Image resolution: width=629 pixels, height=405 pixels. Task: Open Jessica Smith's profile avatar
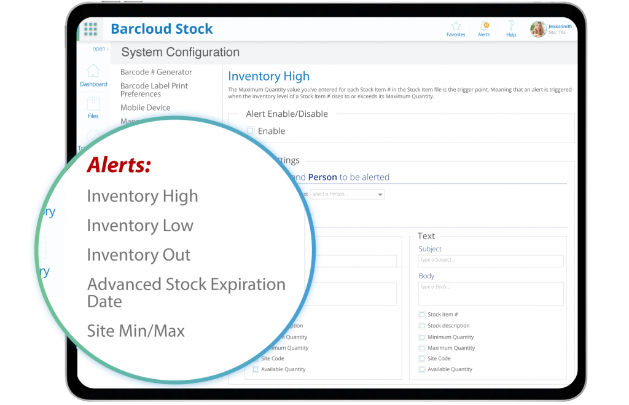pos(538,29)
